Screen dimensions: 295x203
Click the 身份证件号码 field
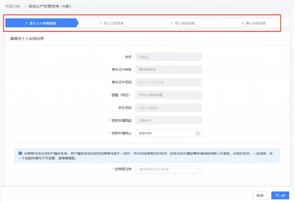coord(169,82)
